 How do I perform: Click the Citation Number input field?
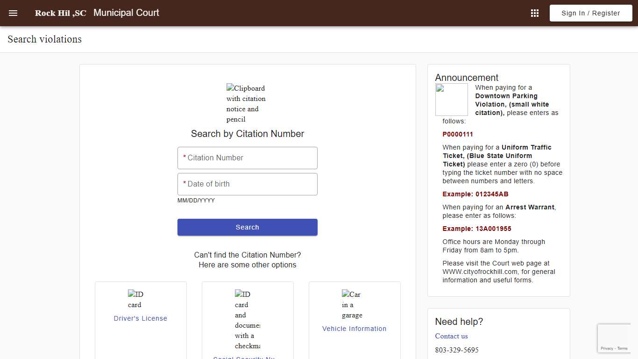pos(247,158)
